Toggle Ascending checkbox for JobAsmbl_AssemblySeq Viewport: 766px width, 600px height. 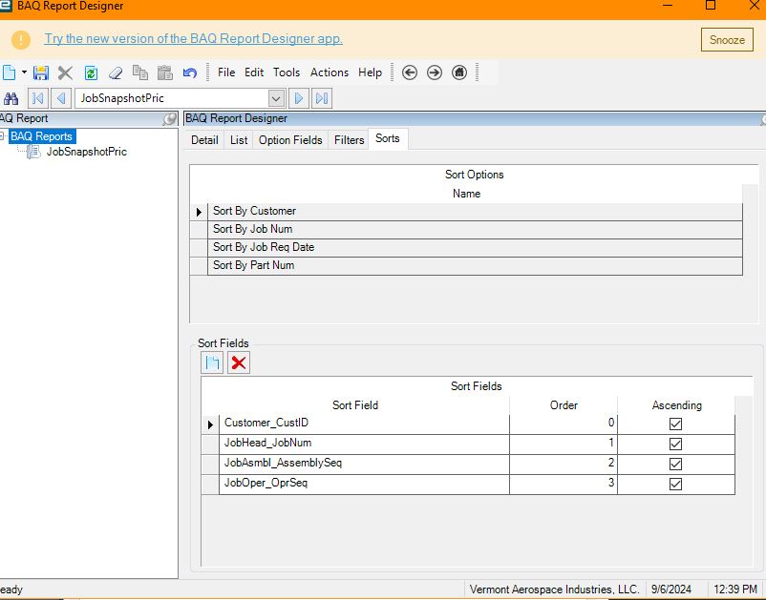[x=675, y=464]
